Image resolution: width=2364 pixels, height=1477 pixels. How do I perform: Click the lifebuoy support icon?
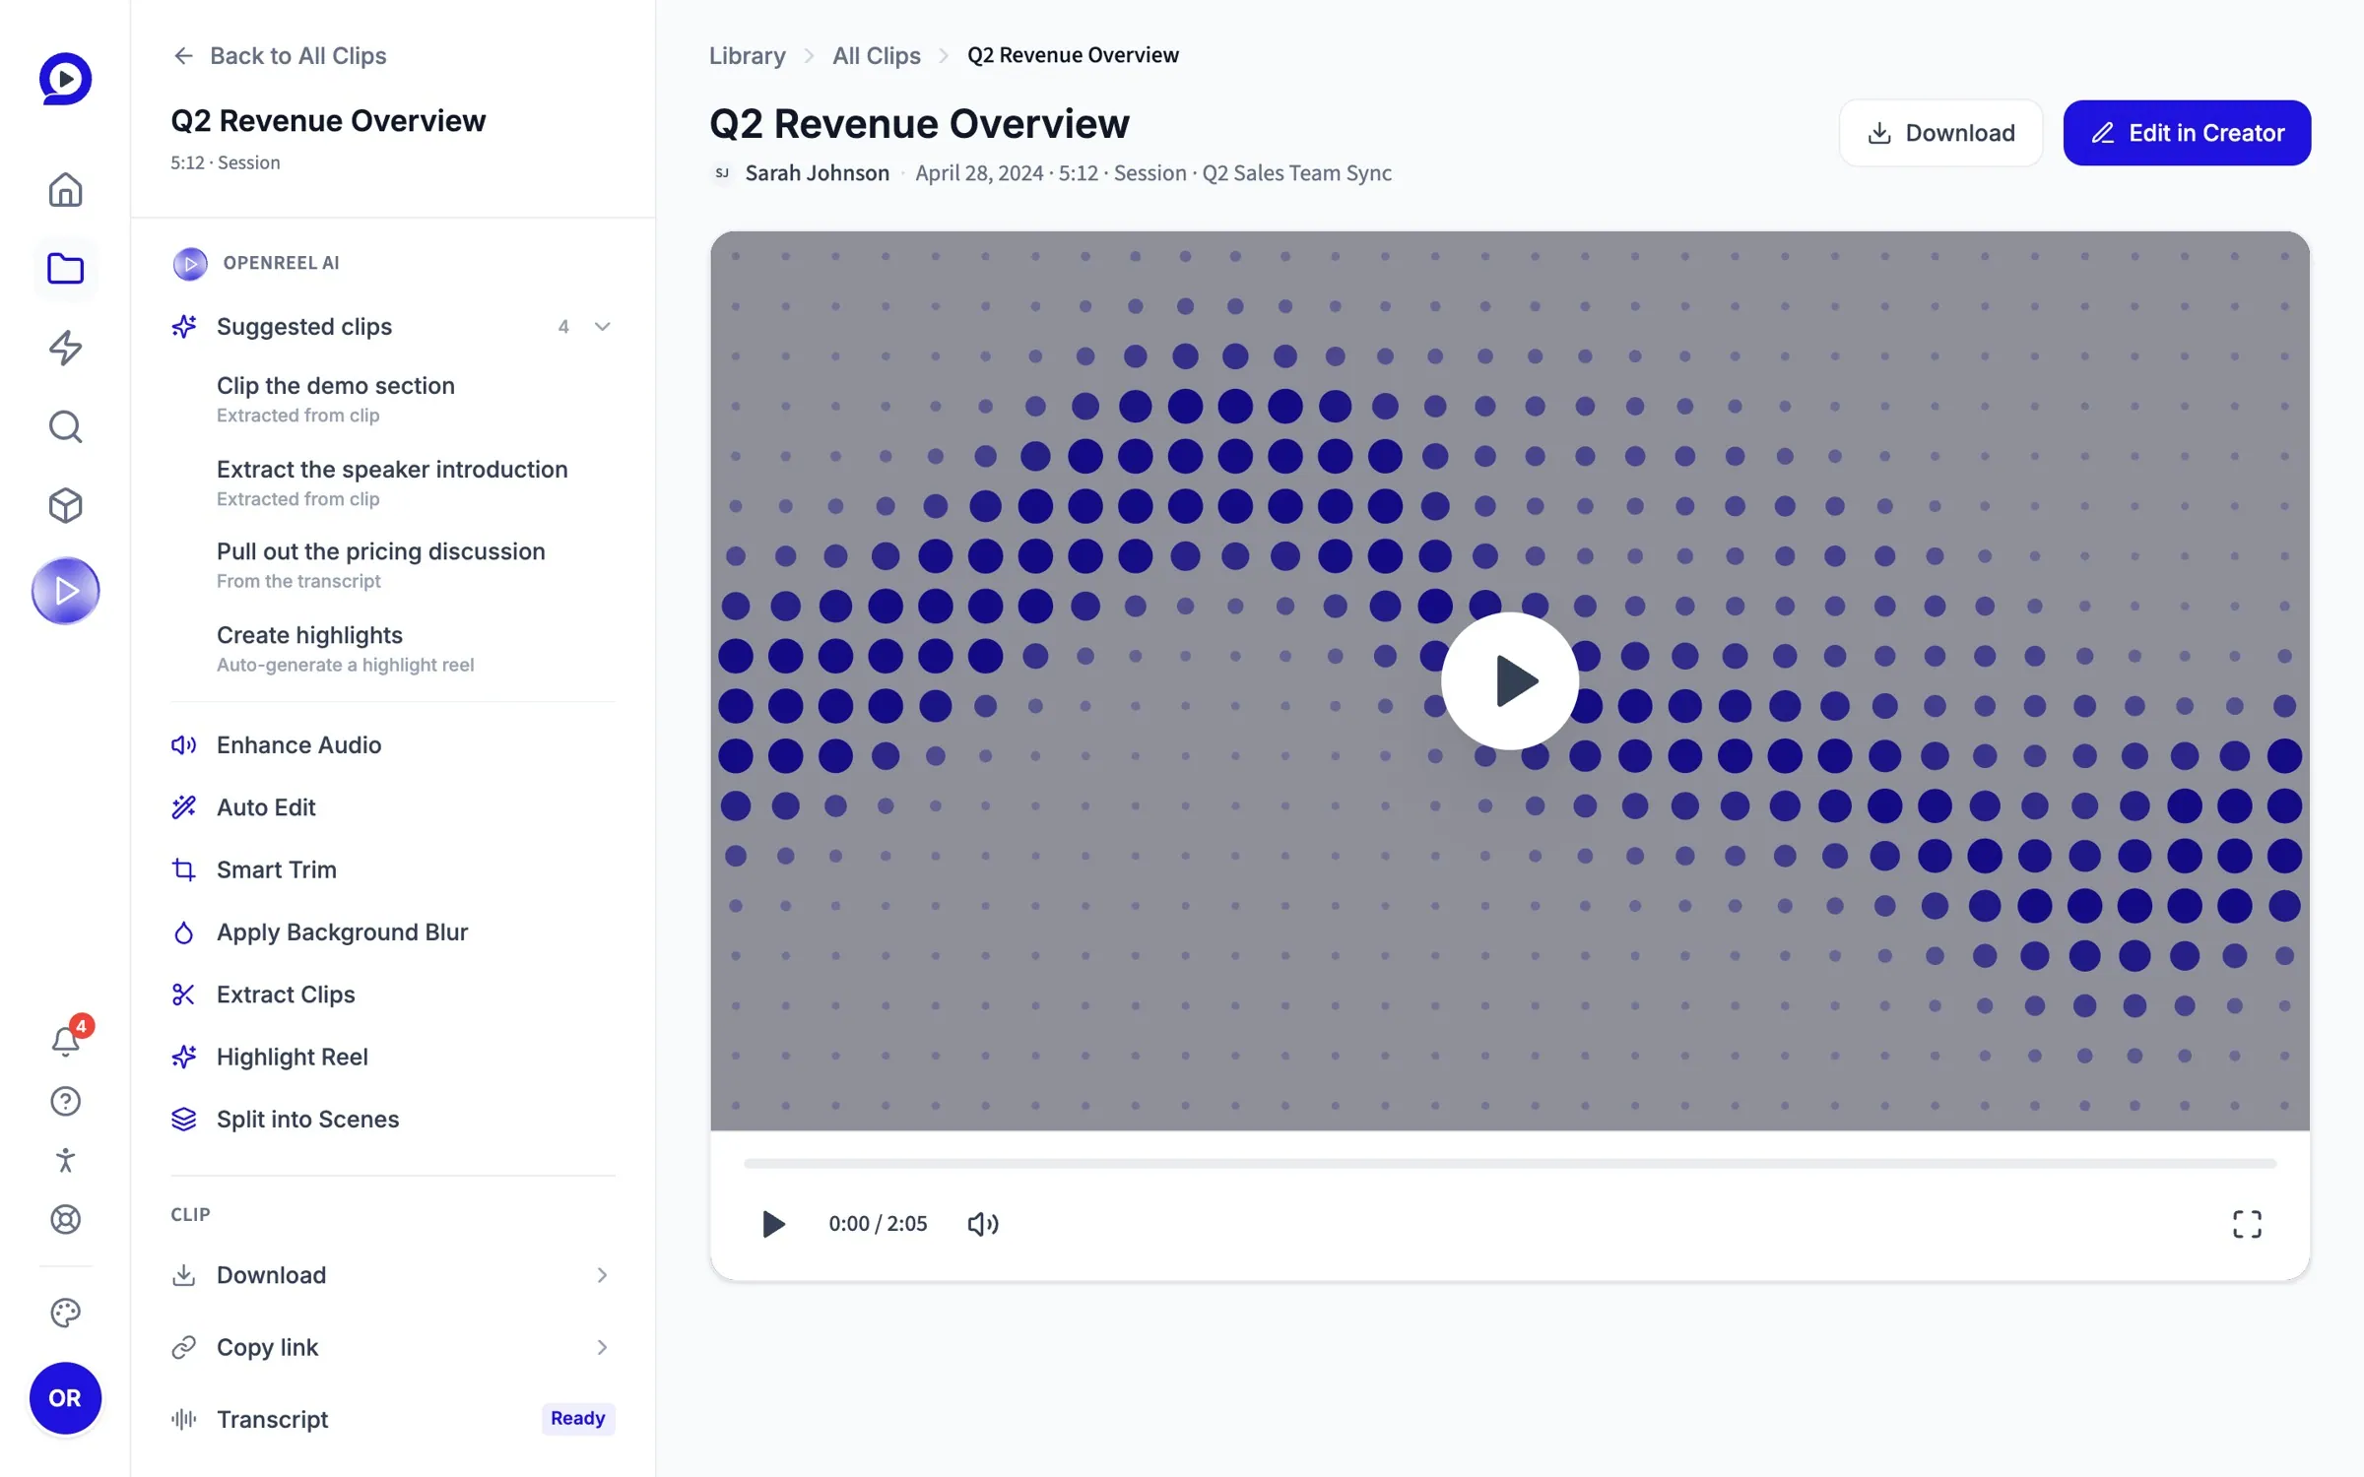pyautogui.click(x=65, y=1219)
